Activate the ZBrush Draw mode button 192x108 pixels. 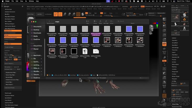click(60, 14)
